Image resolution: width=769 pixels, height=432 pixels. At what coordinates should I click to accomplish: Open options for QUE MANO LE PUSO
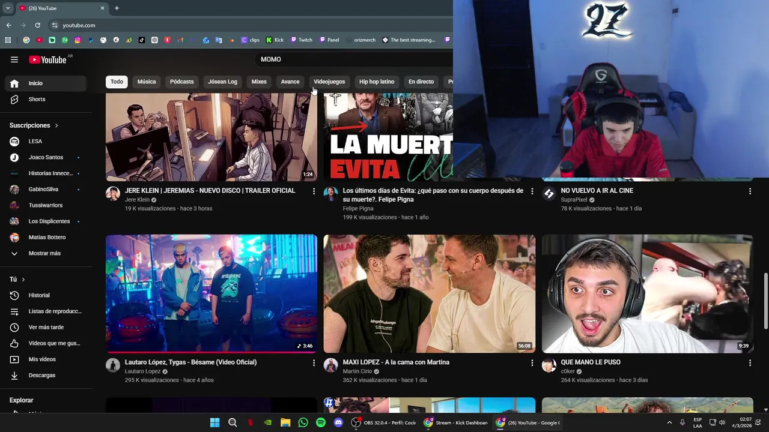click(x=750, y=363)
